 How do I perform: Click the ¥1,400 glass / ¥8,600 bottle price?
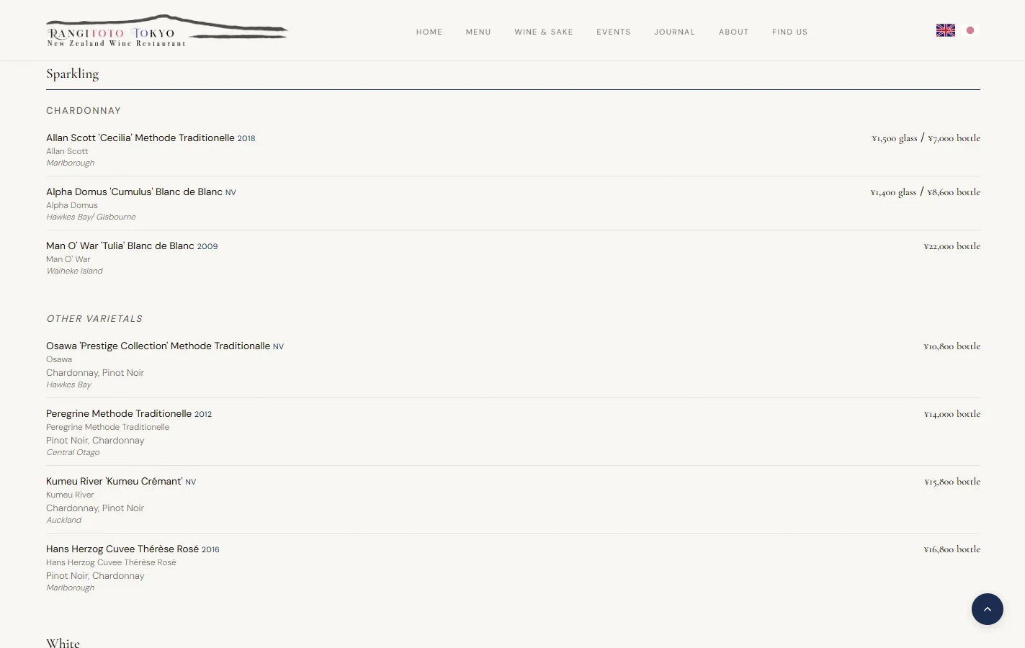point(926,192)
